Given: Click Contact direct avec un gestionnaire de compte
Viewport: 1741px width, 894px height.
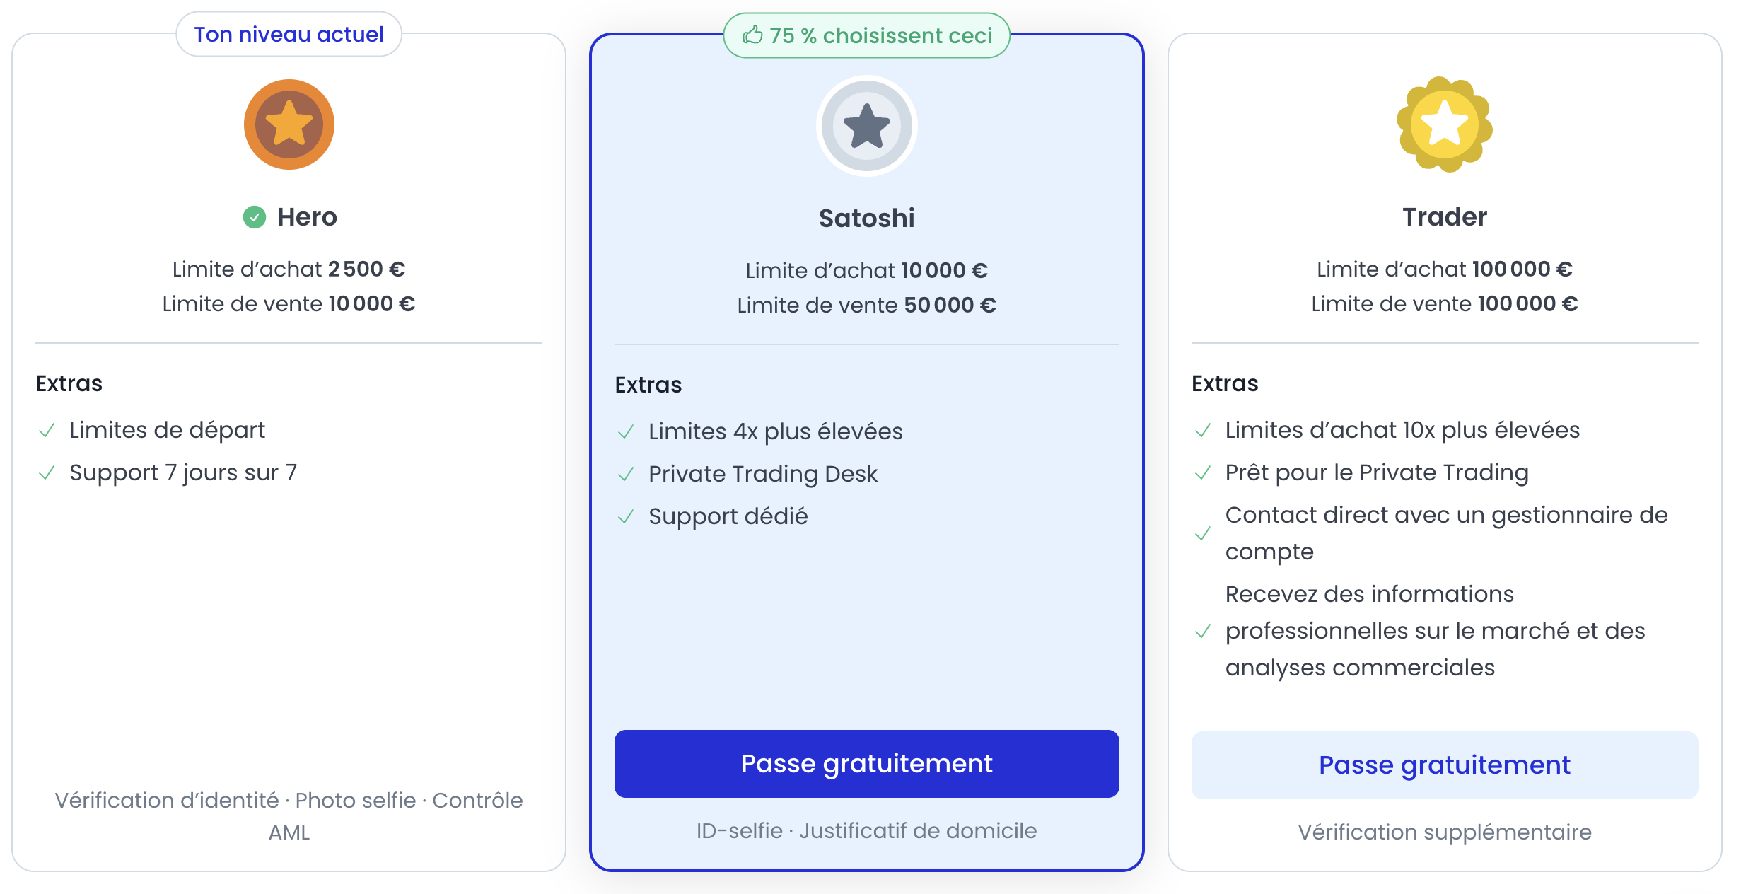Looking at the screenshot, I should [x=1446, y=533].
